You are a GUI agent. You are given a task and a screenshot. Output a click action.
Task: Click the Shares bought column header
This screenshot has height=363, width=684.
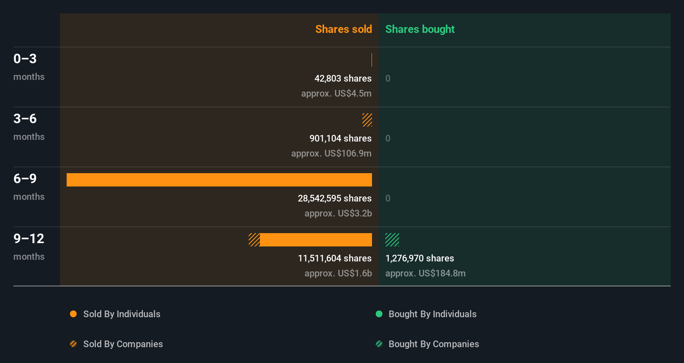point(420,29)
